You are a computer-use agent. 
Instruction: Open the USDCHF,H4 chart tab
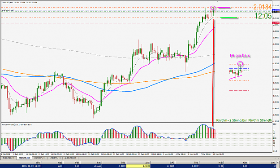(39, 158)
